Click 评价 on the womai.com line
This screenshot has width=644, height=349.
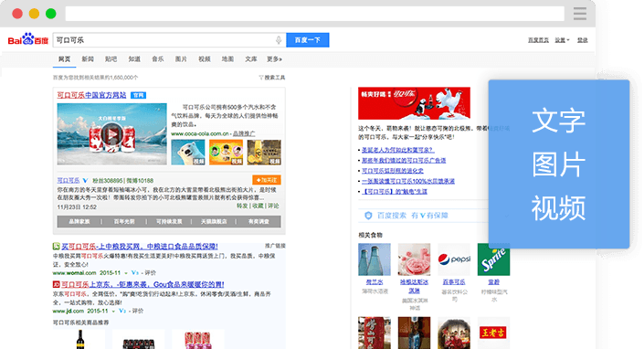(151, 272)
